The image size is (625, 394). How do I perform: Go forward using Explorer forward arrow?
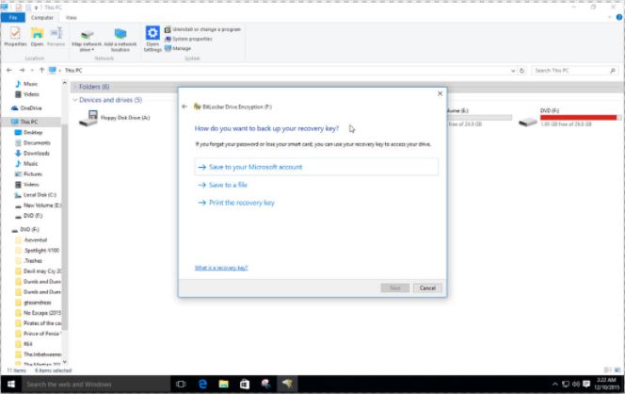tap(22, 71)
